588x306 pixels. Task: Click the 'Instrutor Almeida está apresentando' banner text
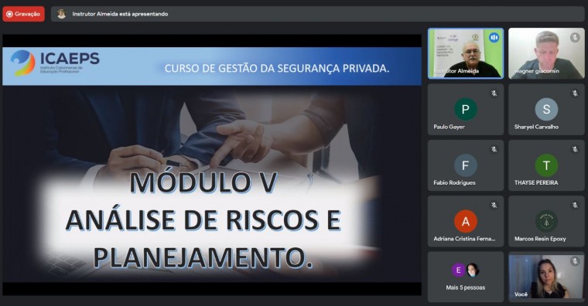coord(120,14)
